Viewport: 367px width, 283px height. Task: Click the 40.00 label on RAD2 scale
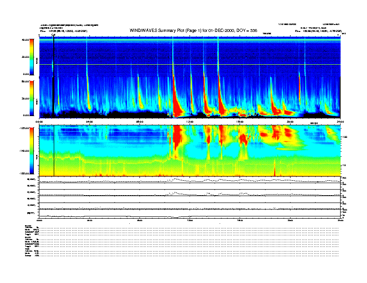click(x=25, y=40)
